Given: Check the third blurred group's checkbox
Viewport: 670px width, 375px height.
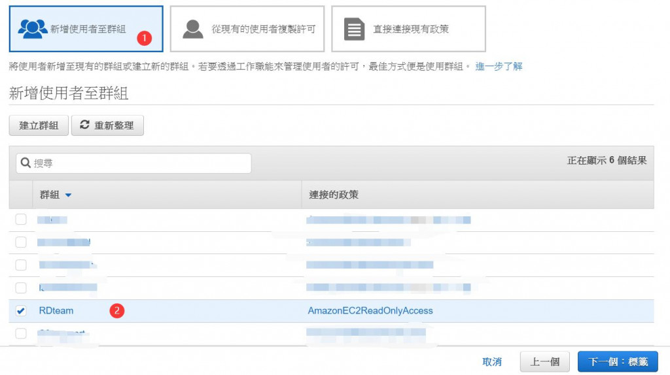Looking at the screenshot, I should [x=21, y=265].
